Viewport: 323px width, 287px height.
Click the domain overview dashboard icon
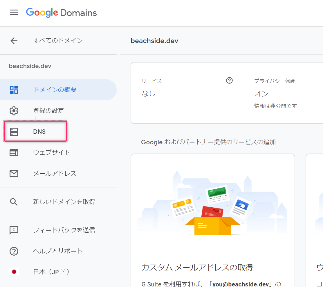[14, 90]
